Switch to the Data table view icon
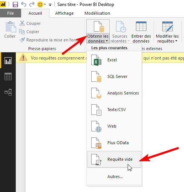This screenshot has width=184, height=192. coord(8,76)
